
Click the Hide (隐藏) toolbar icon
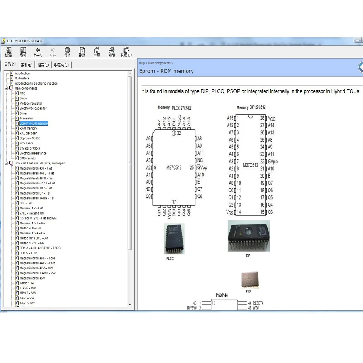8,52
